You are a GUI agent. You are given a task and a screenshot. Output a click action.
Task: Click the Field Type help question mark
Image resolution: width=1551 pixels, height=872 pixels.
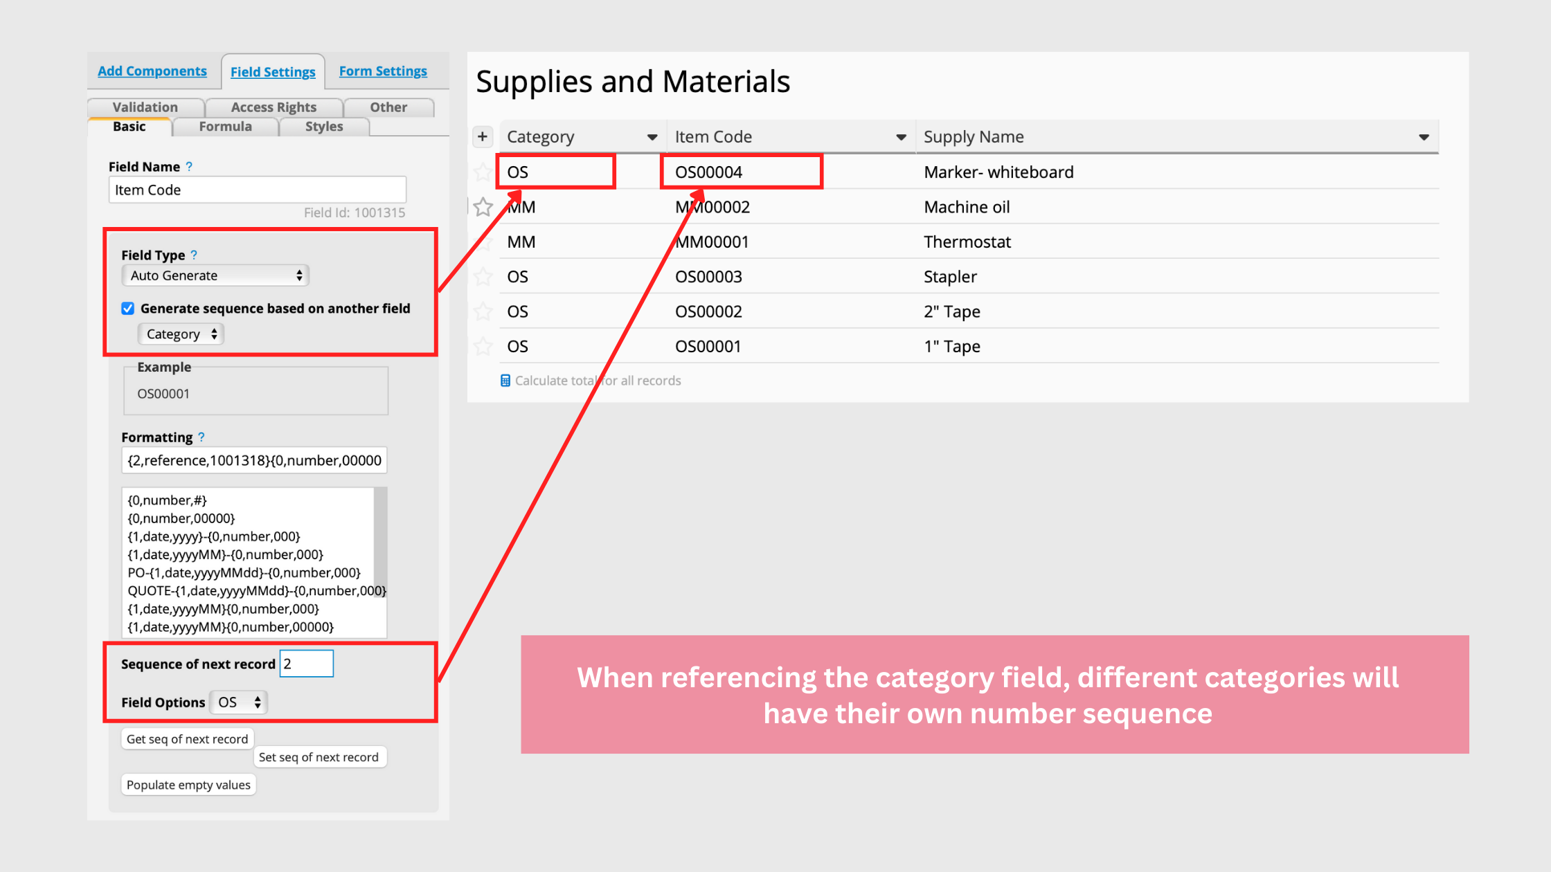click(x=194, y=255)
